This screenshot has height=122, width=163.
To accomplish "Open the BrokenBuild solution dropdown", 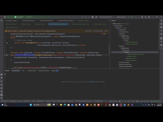I will 19,17.
